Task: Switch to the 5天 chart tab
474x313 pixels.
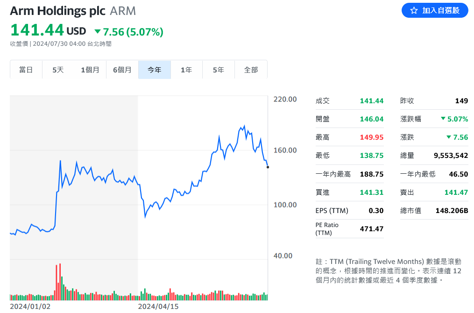Action: (58, 70)
